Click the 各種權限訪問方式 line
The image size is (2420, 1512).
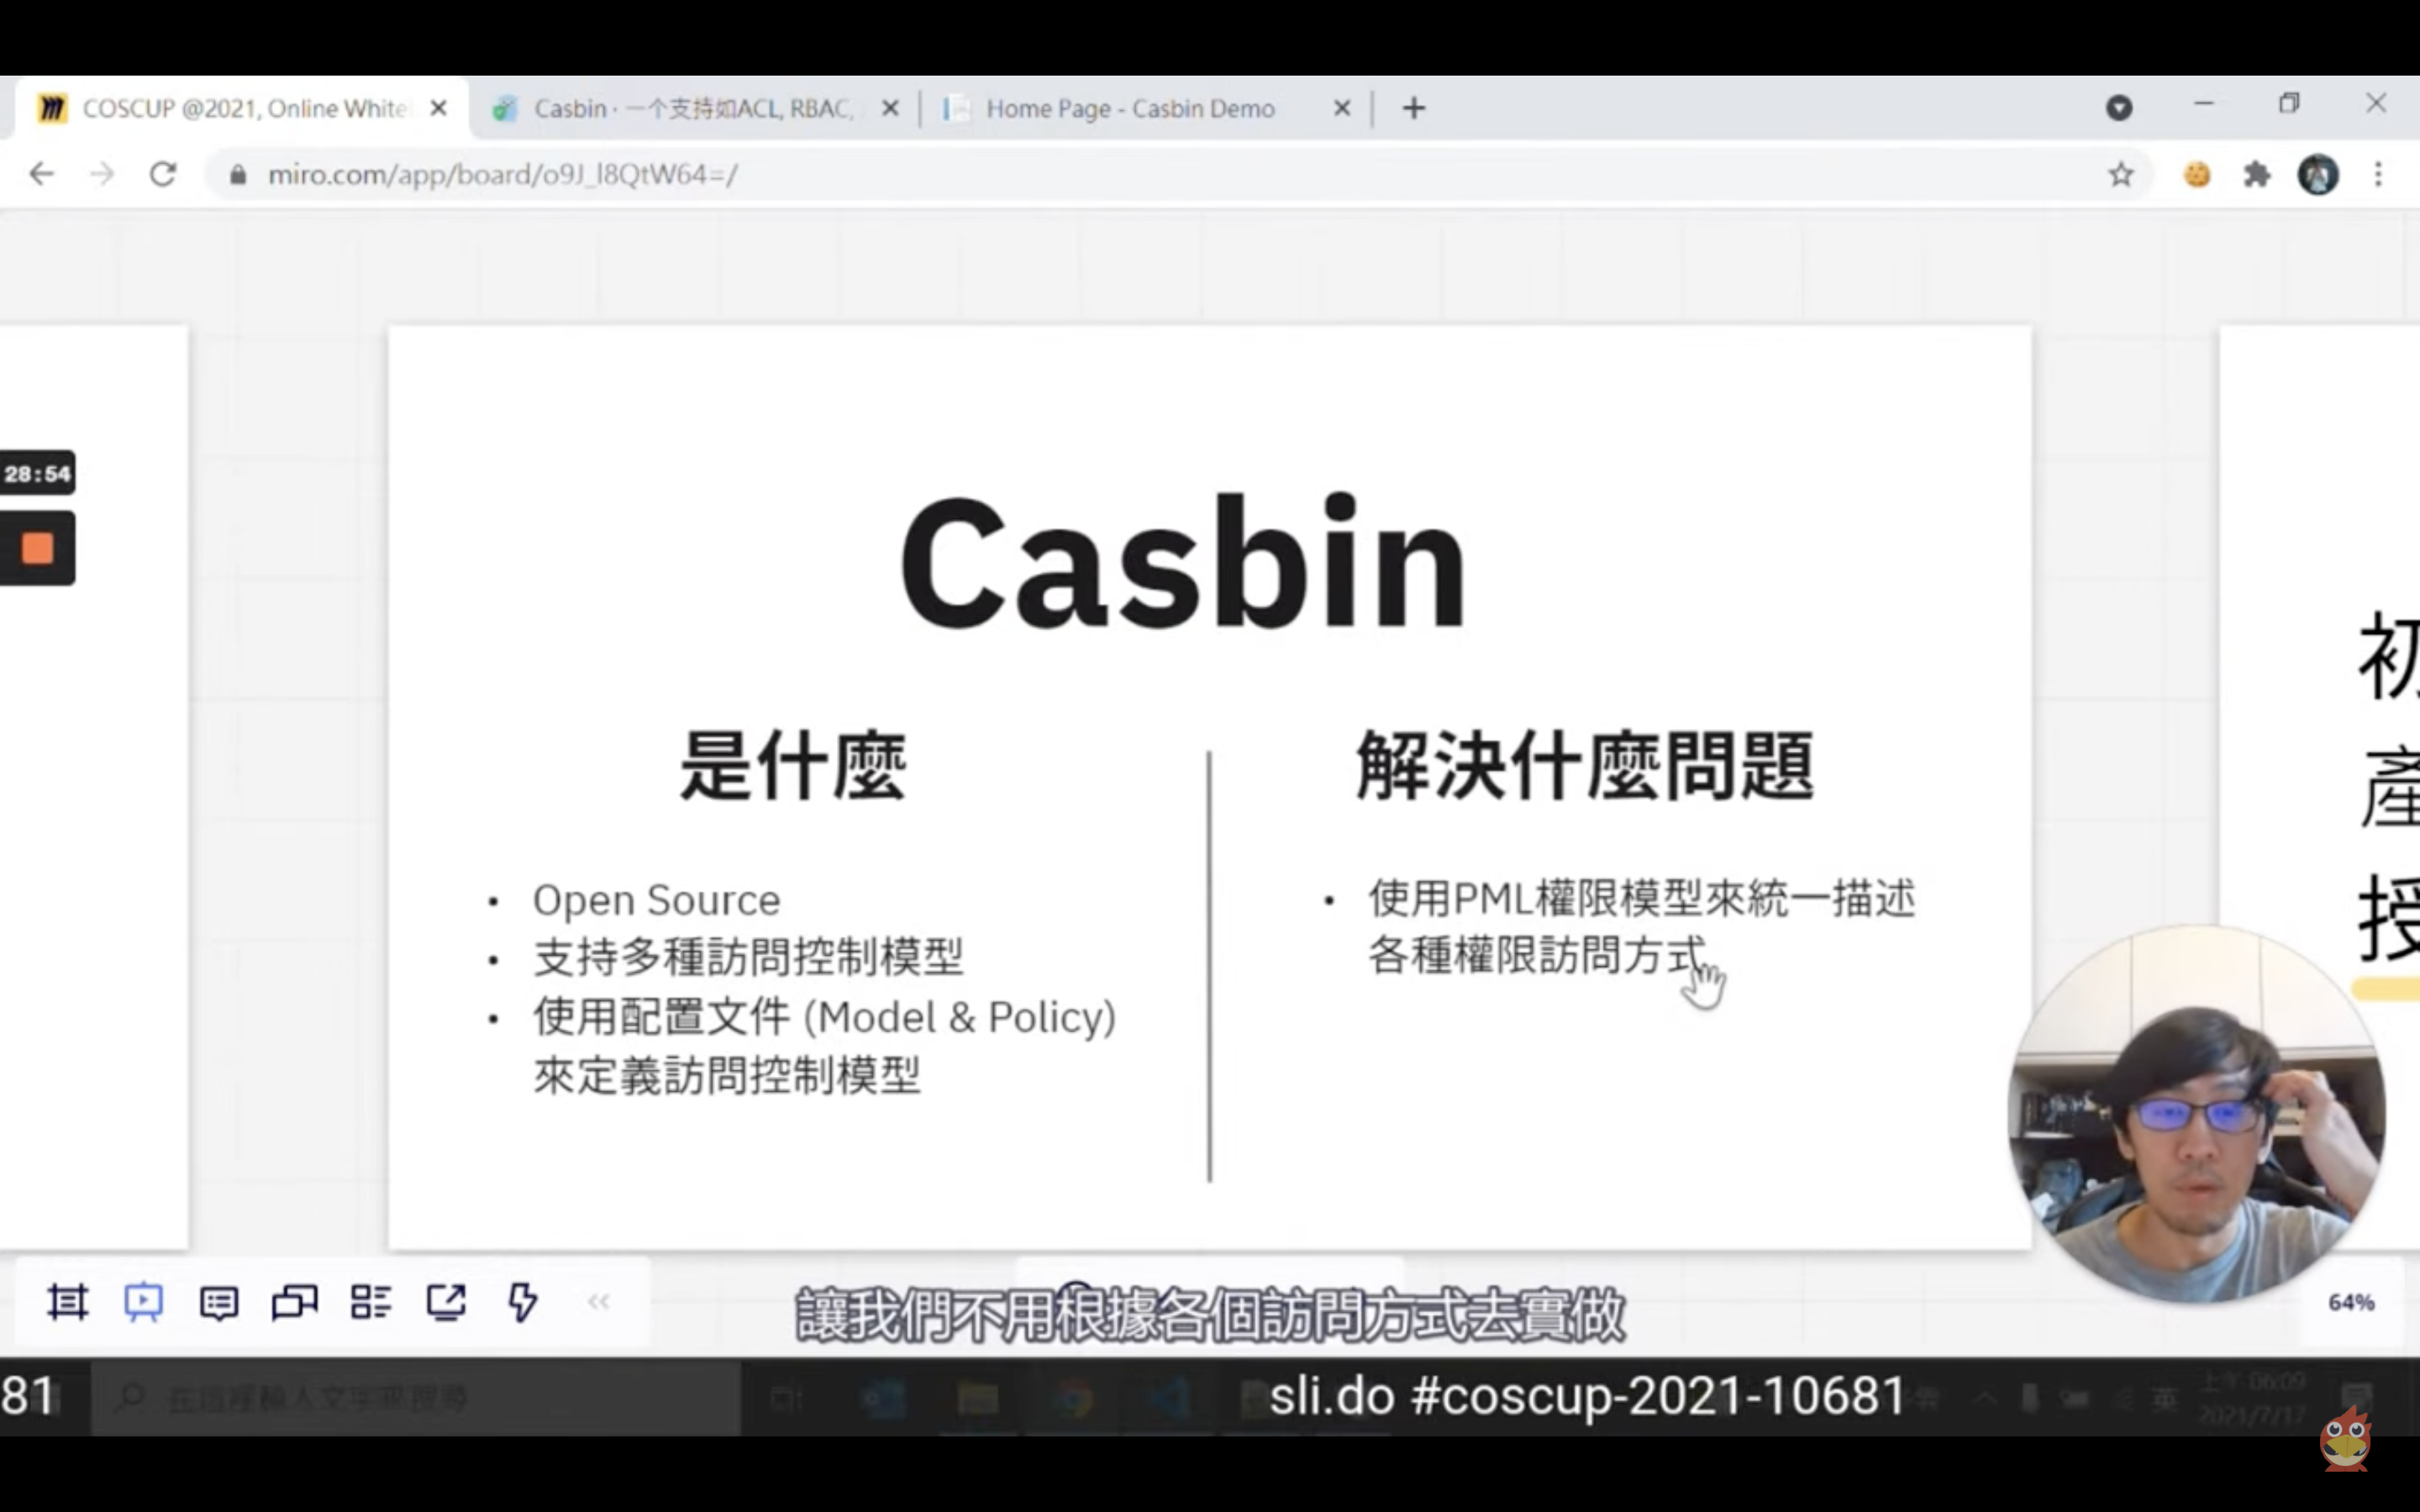pos(1537,955)
